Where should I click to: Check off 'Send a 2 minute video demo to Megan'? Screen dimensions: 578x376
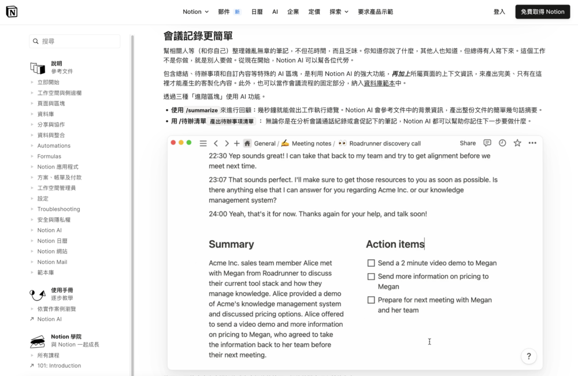pyautogui.click(x=371, y=263)
